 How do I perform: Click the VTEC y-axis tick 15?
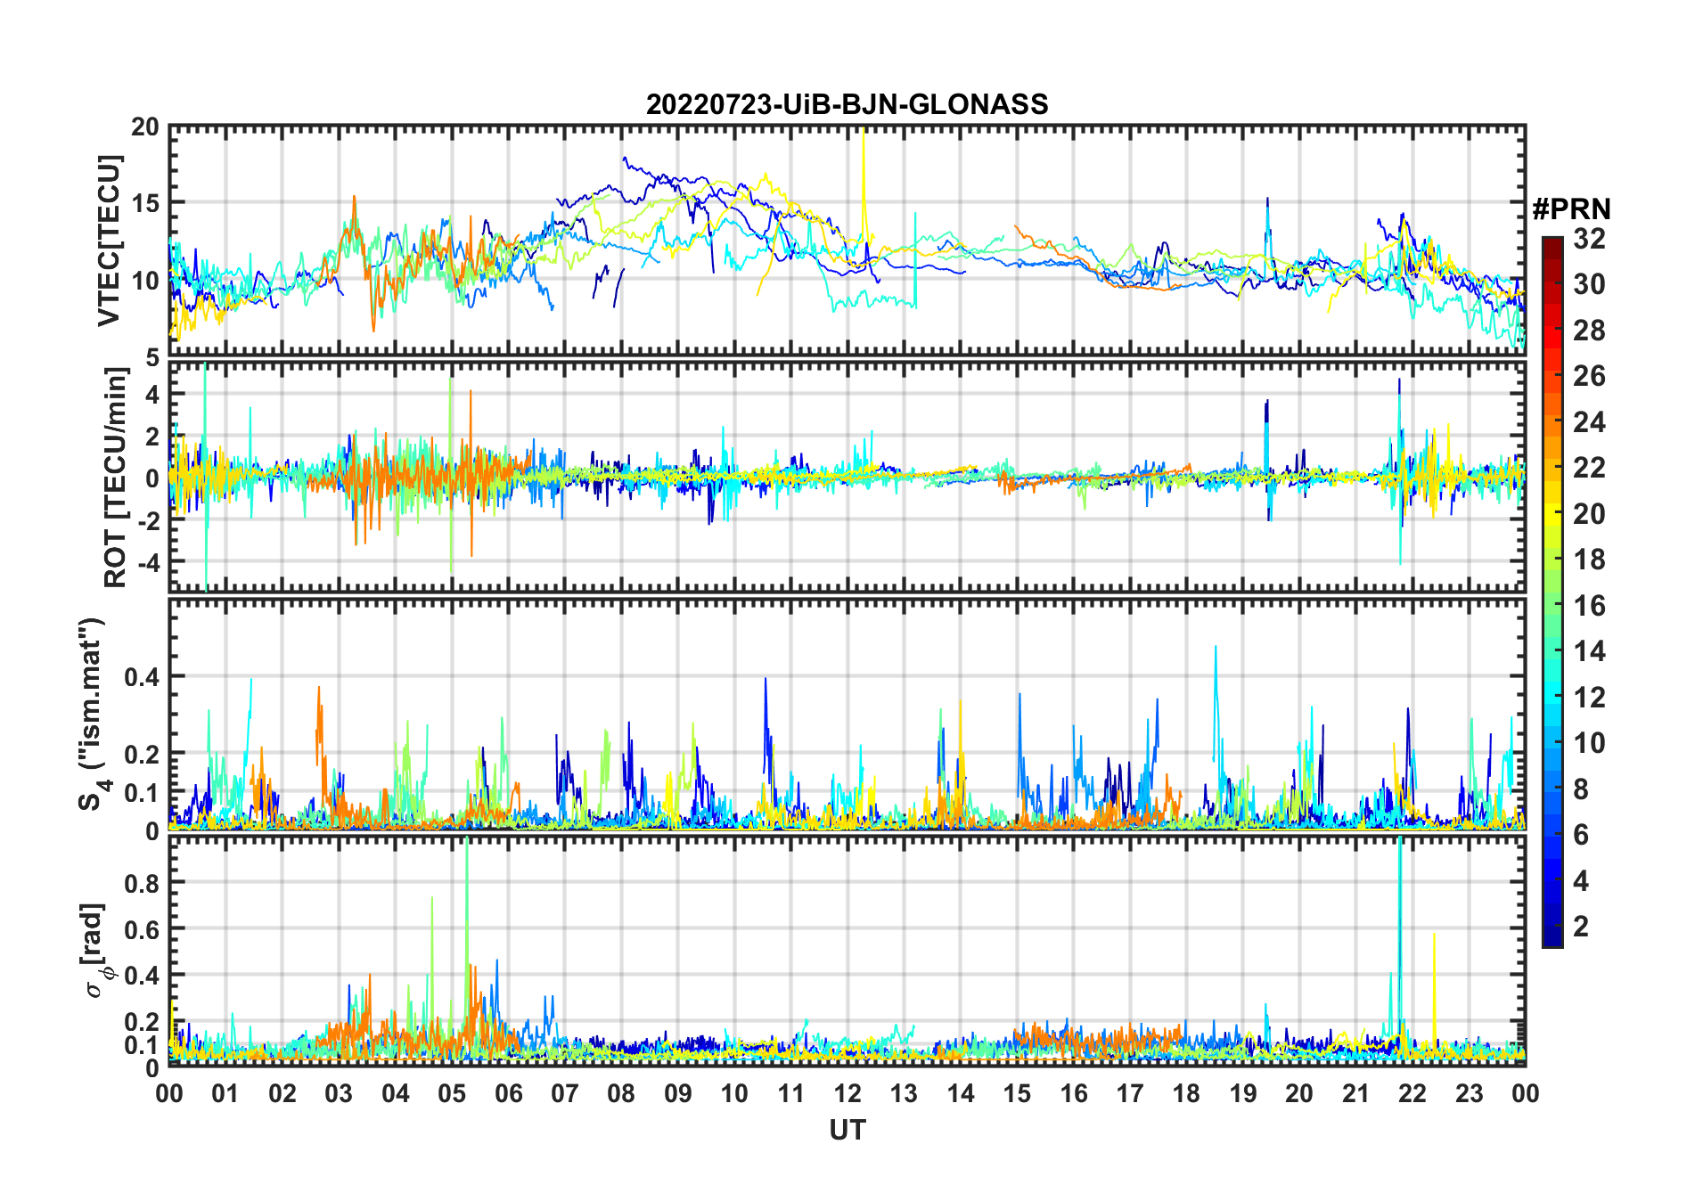pos(144,203)
